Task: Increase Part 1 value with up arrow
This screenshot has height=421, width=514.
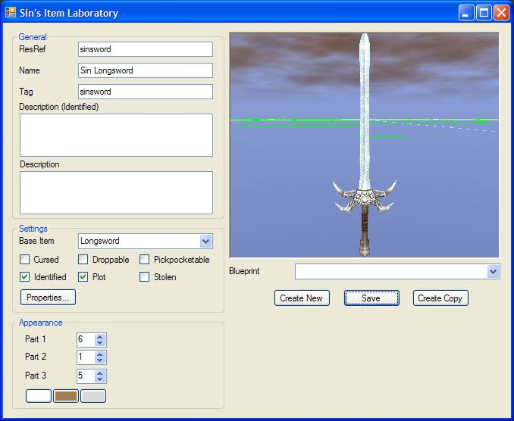Action: click(100, 336)
